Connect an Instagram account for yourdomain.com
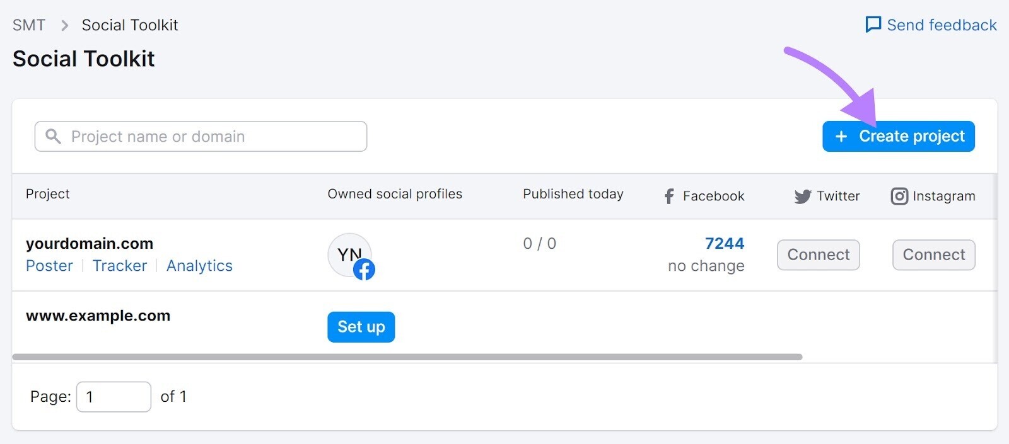This screenshot has width=1009, height=444. click(x=933, y=254)
